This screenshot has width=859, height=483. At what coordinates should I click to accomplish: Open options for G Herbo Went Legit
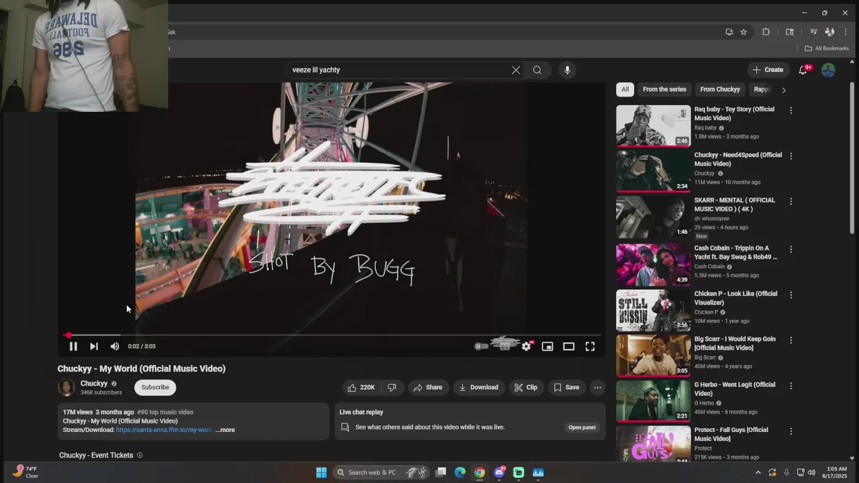click(791, 386)
